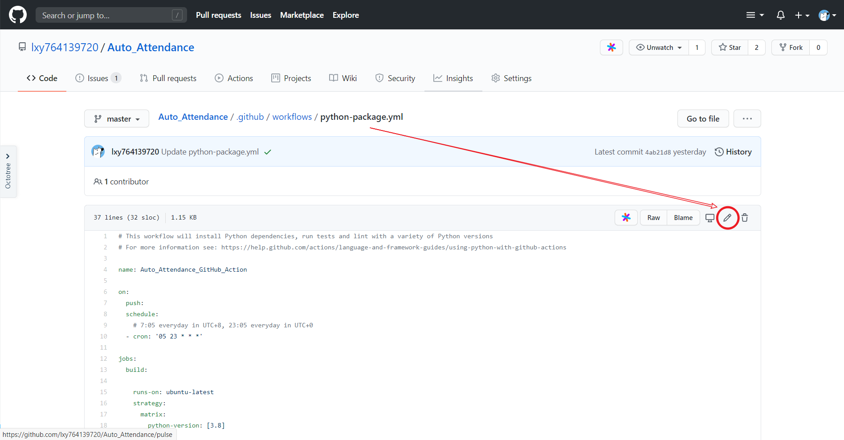Select line number 4 in the code
Screen dimensions: 844x440
(105, 269)
